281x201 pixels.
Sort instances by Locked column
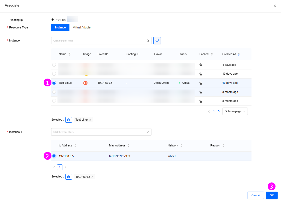tap(212, 54)
